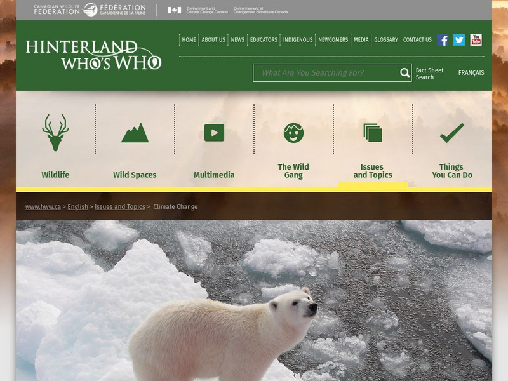
Task: Click the play button Multimedia icon
Action: (x=214, y=133)
